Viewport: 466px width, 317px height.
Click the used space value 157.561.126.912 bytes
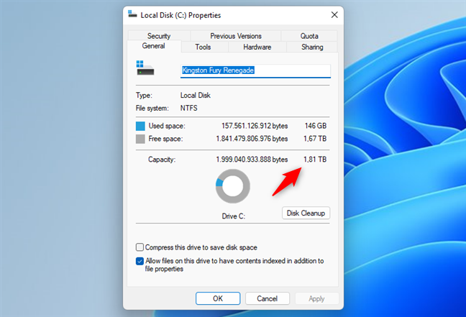(255, 126)
